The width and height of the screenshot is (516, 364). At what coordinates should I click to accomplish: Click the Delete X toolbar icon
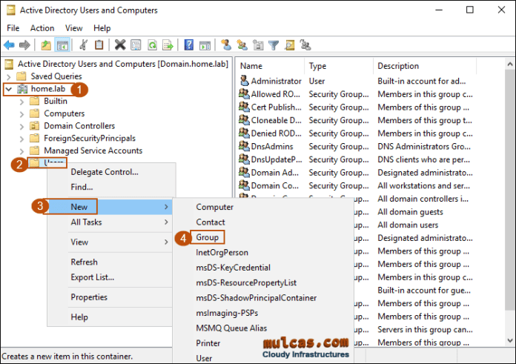click(120, 44)
